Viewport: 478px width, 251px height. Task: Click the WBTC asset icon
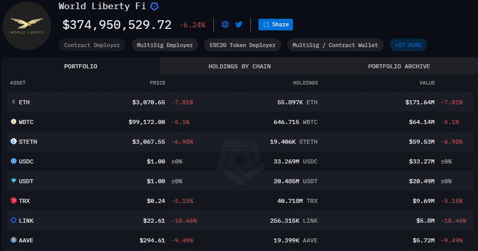tap(14, 122)
